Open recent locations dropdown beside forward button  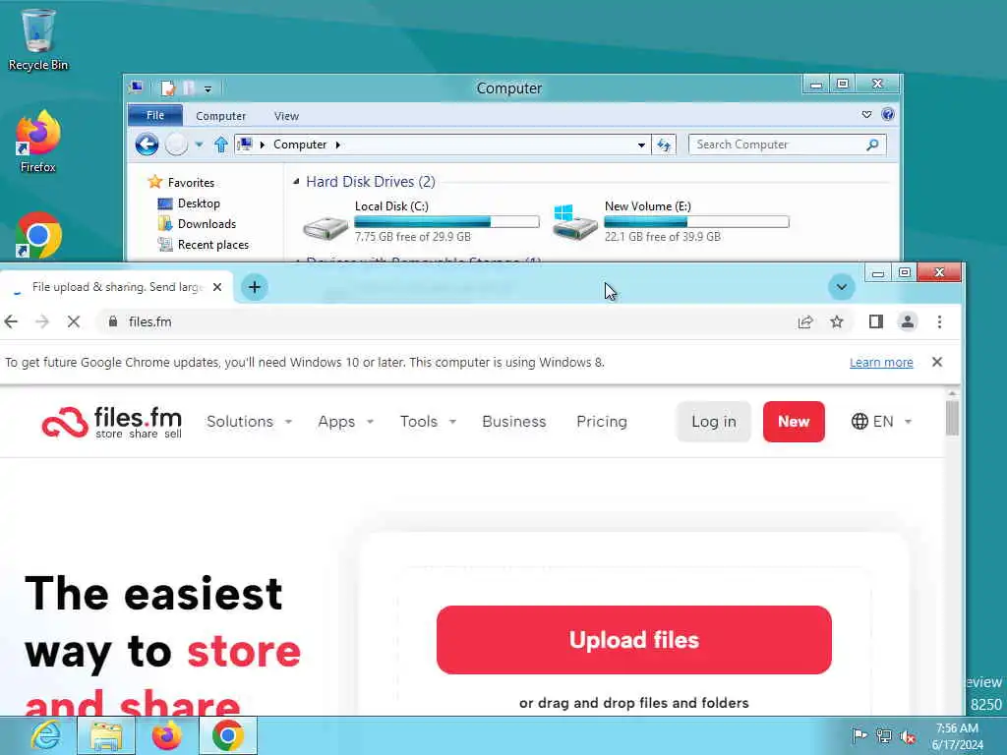click(199, 145)
